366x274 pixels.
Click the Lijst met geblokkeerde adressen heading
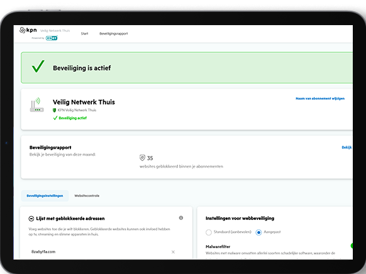[70, 219]
